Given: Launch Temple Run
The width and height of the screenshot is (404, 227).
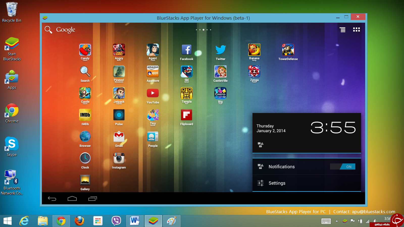Looking at the screenshot, I should coord(187,93).
